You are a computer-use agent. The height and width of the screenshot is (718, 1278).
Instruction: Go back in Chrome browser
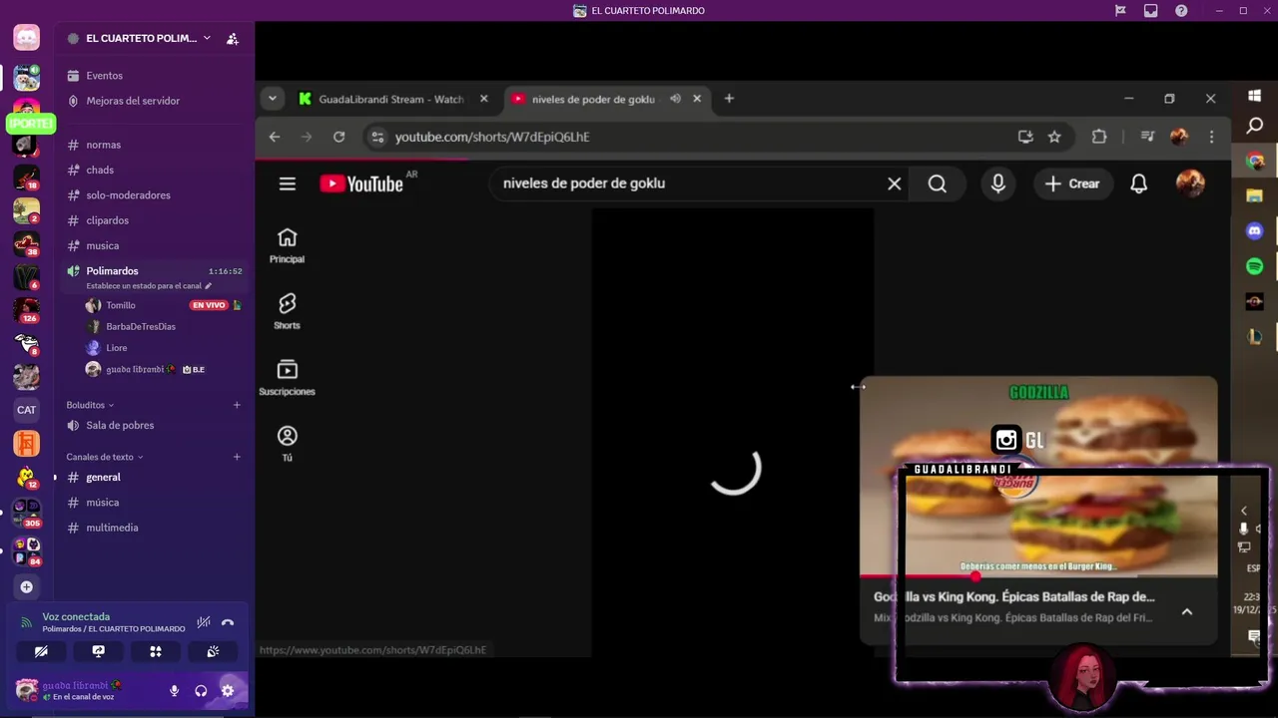click(275, 137)
